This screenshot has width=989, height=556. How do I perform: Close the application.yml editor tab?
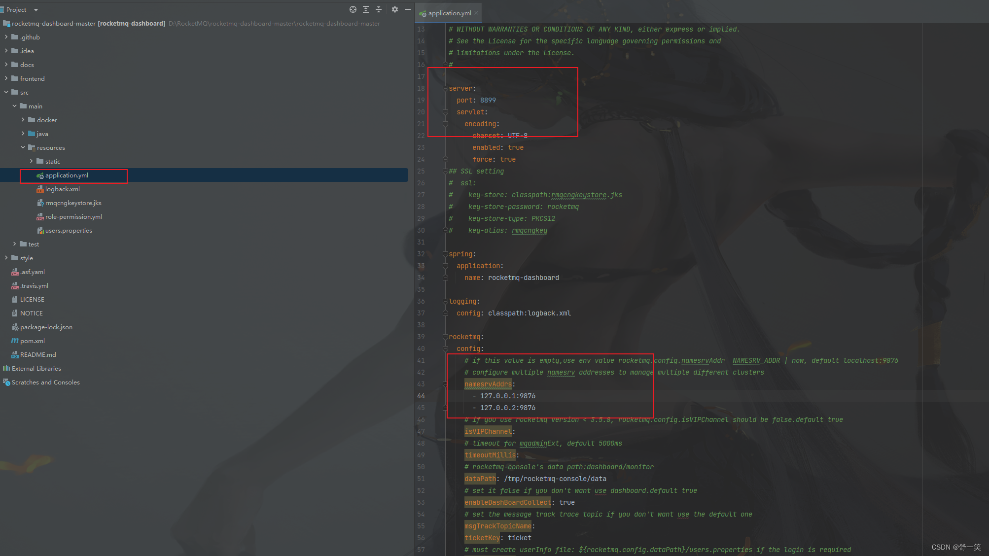pyautogui.click(x=476, y=13)
